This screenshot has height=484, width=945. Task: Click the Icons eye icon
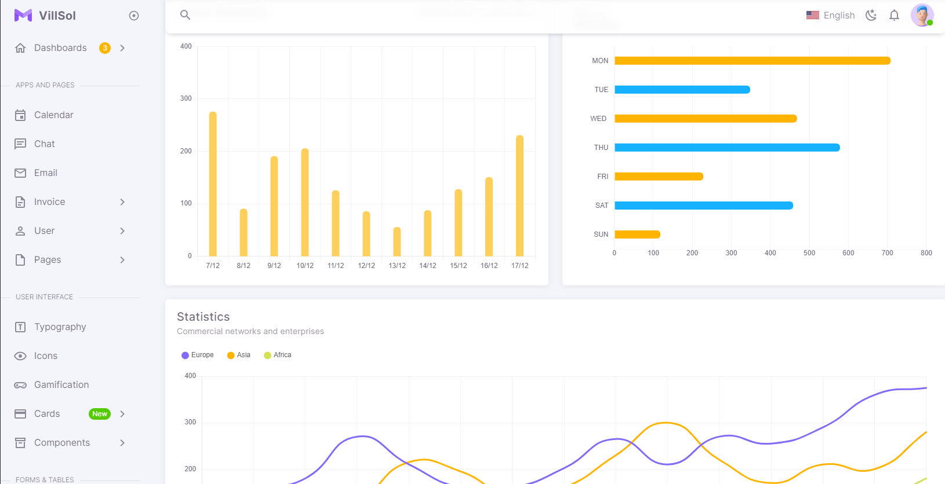20,356
